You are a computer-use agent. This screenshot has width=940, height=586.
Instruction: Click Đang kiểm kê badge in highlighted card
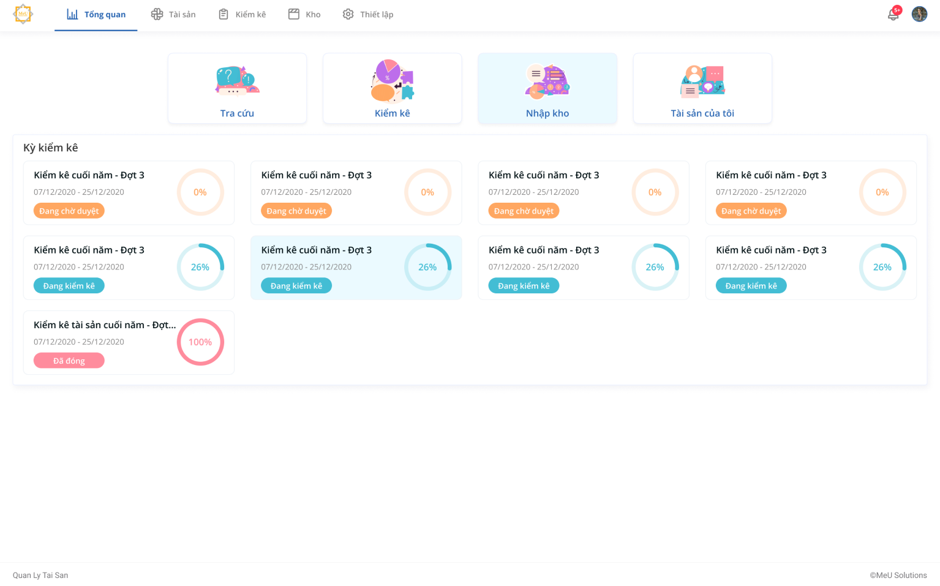coord(296,286)
